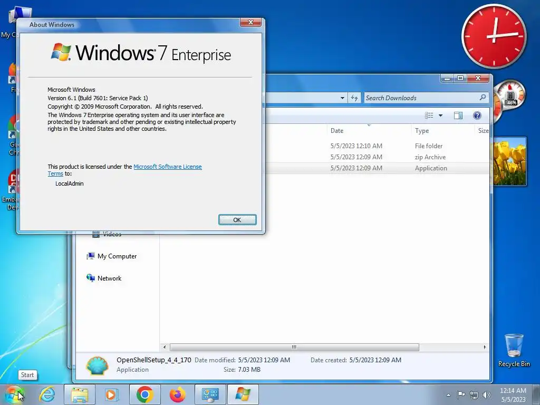540x405 pixels.
Task: Open the volume speaker tray icon
Action: point(487,395)
